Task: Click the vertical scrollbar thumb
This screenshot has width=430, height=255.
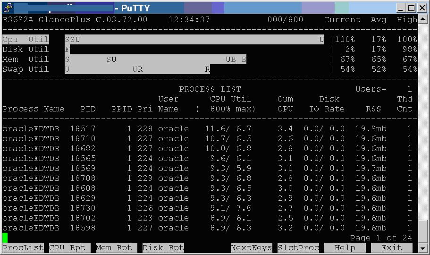Action: [x=423, y=231]
